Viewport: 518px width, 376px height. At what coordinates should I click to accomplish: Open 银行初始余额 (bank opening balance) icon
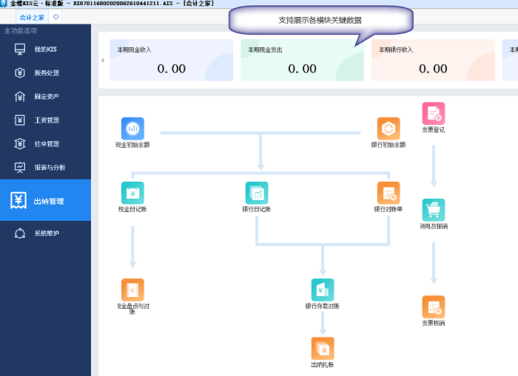388,129
